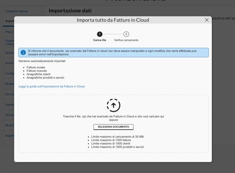This screenshot has height=173, width=235.
Task: Click the 'Anagrafiche clienti' list item
Action: click(x=39, y=74)
